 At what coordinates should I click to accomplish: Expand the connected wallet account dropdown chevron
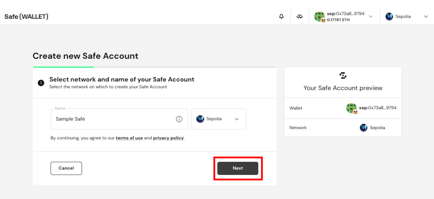point(371,16)
